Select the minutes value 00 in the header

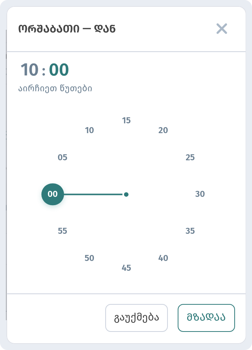click(59, 70)
